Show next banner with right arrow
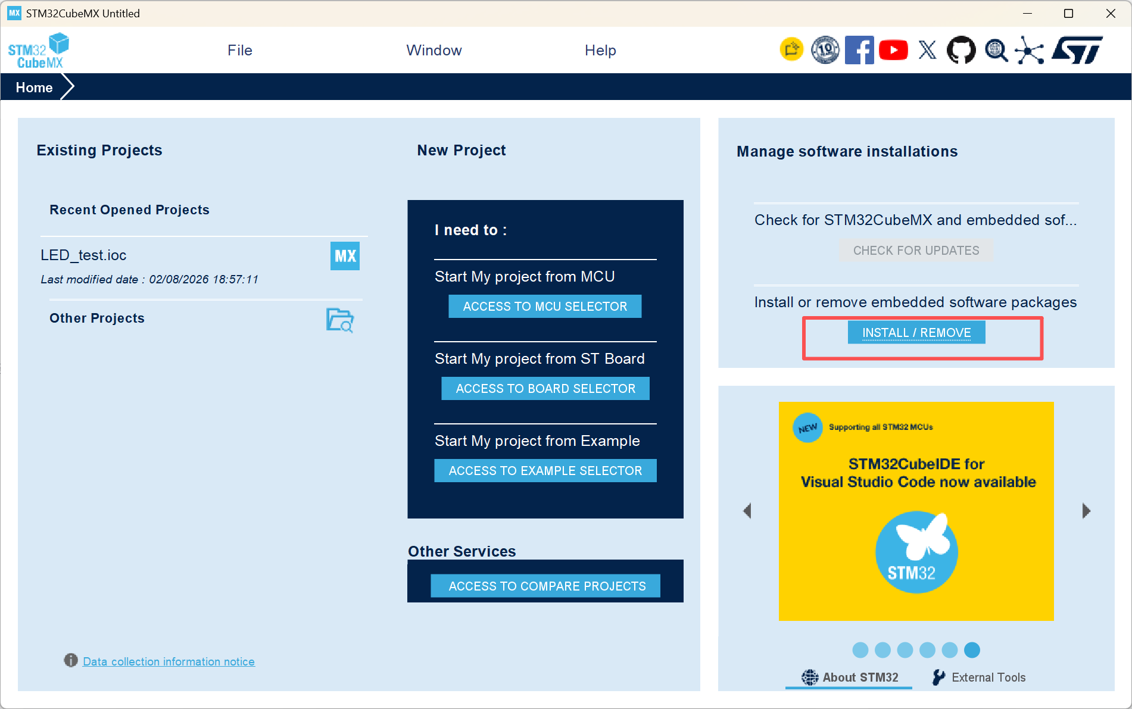Image resolution: width=1132 pixels, height=709 pixels. (x=1086, y=511)
